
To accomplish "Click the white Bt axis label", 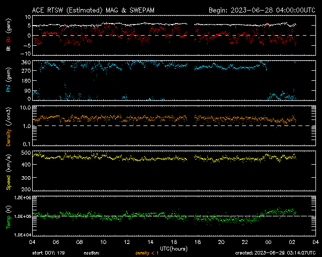I will pyautogui.click(x=9, y=48).
